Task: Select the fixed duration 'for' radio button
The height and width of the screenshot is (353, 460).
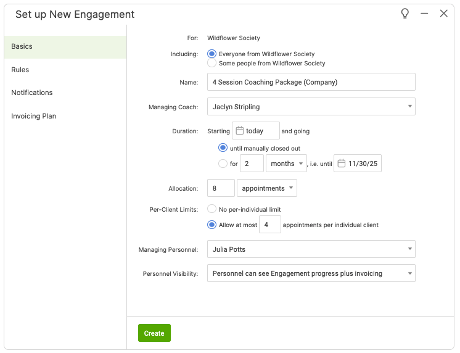Action: tap(223, 164)
